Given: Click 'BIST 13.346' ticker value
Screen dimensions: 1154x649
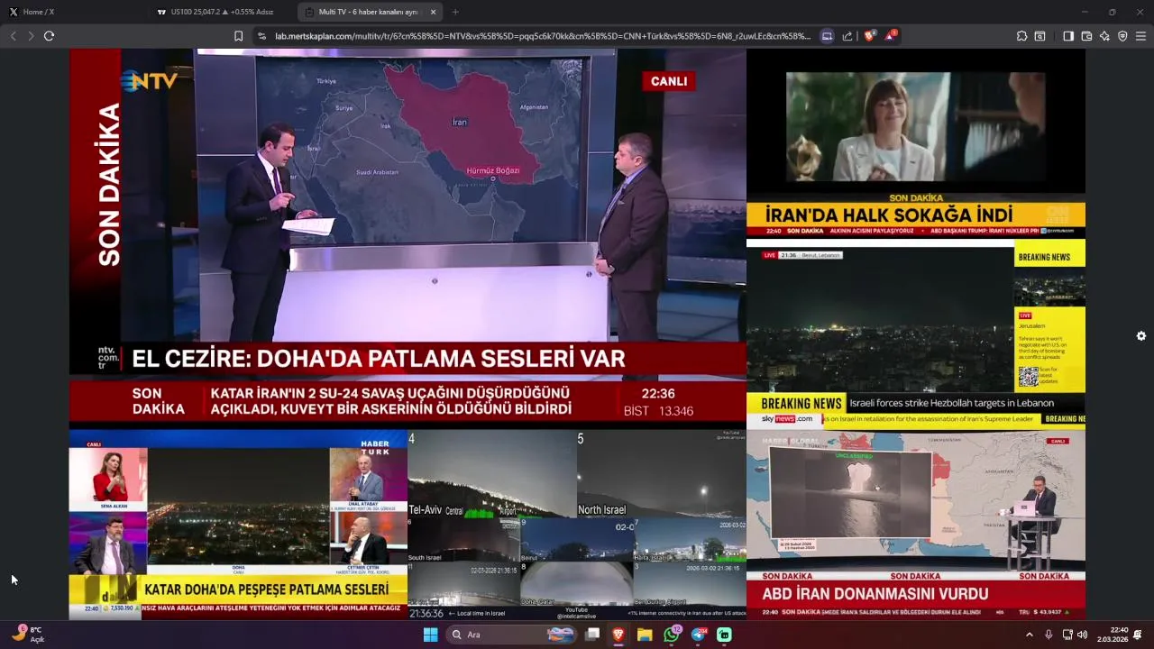Looking at the screenshot, I should coord(658,411).
